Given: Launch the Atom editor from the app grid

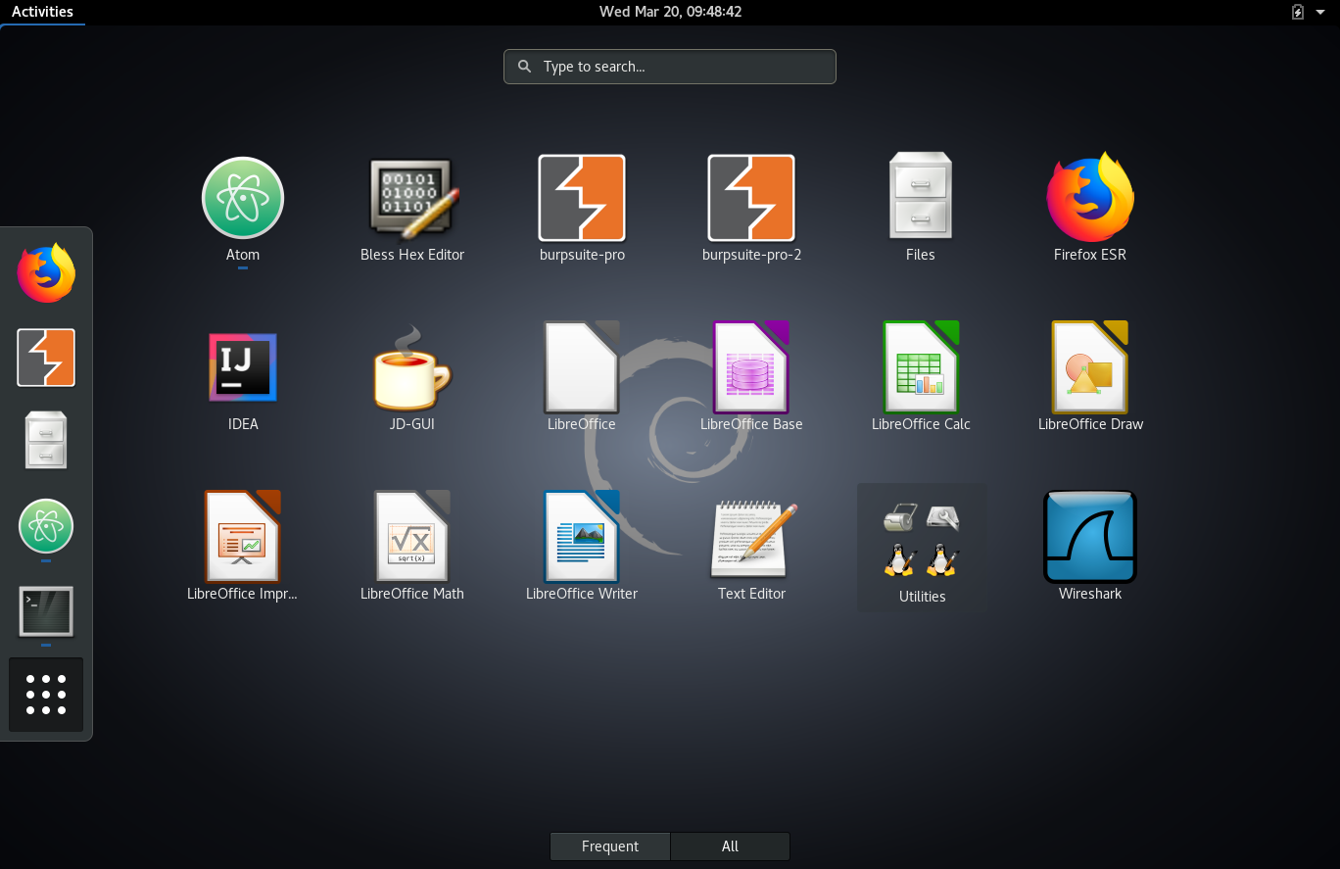Looking at the screenshot, I should (243, 200).
